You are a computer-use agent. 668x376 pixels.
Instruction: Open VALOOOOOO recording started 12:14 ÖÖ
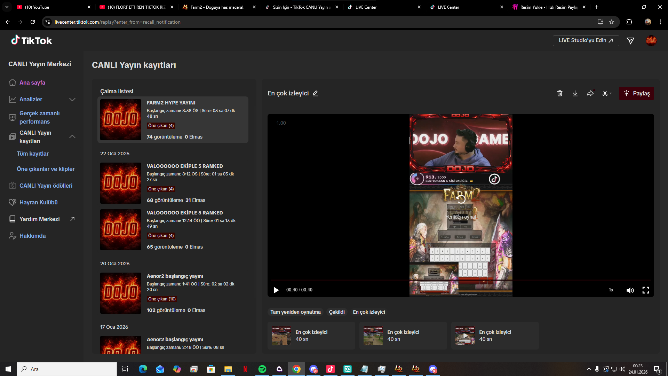(x=173, y=230)
